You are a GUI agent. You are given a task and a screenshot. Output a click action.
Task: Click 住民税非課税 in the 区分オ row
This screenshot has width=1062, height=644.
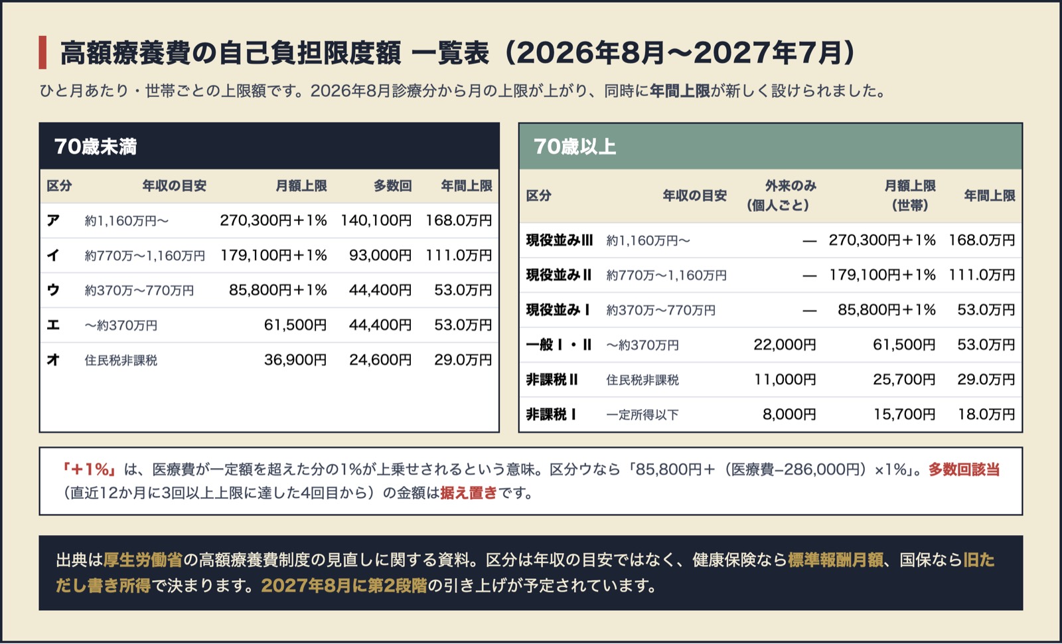121,361
